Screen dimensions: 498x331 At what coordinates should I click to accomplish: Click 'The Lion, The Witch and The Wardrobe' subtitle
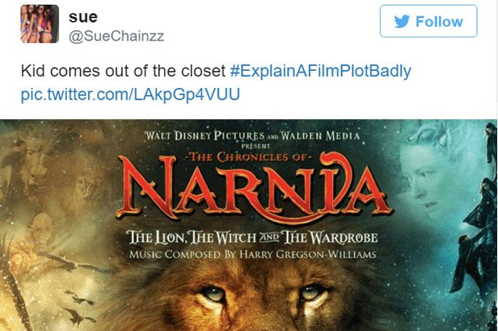pos(251,238)
